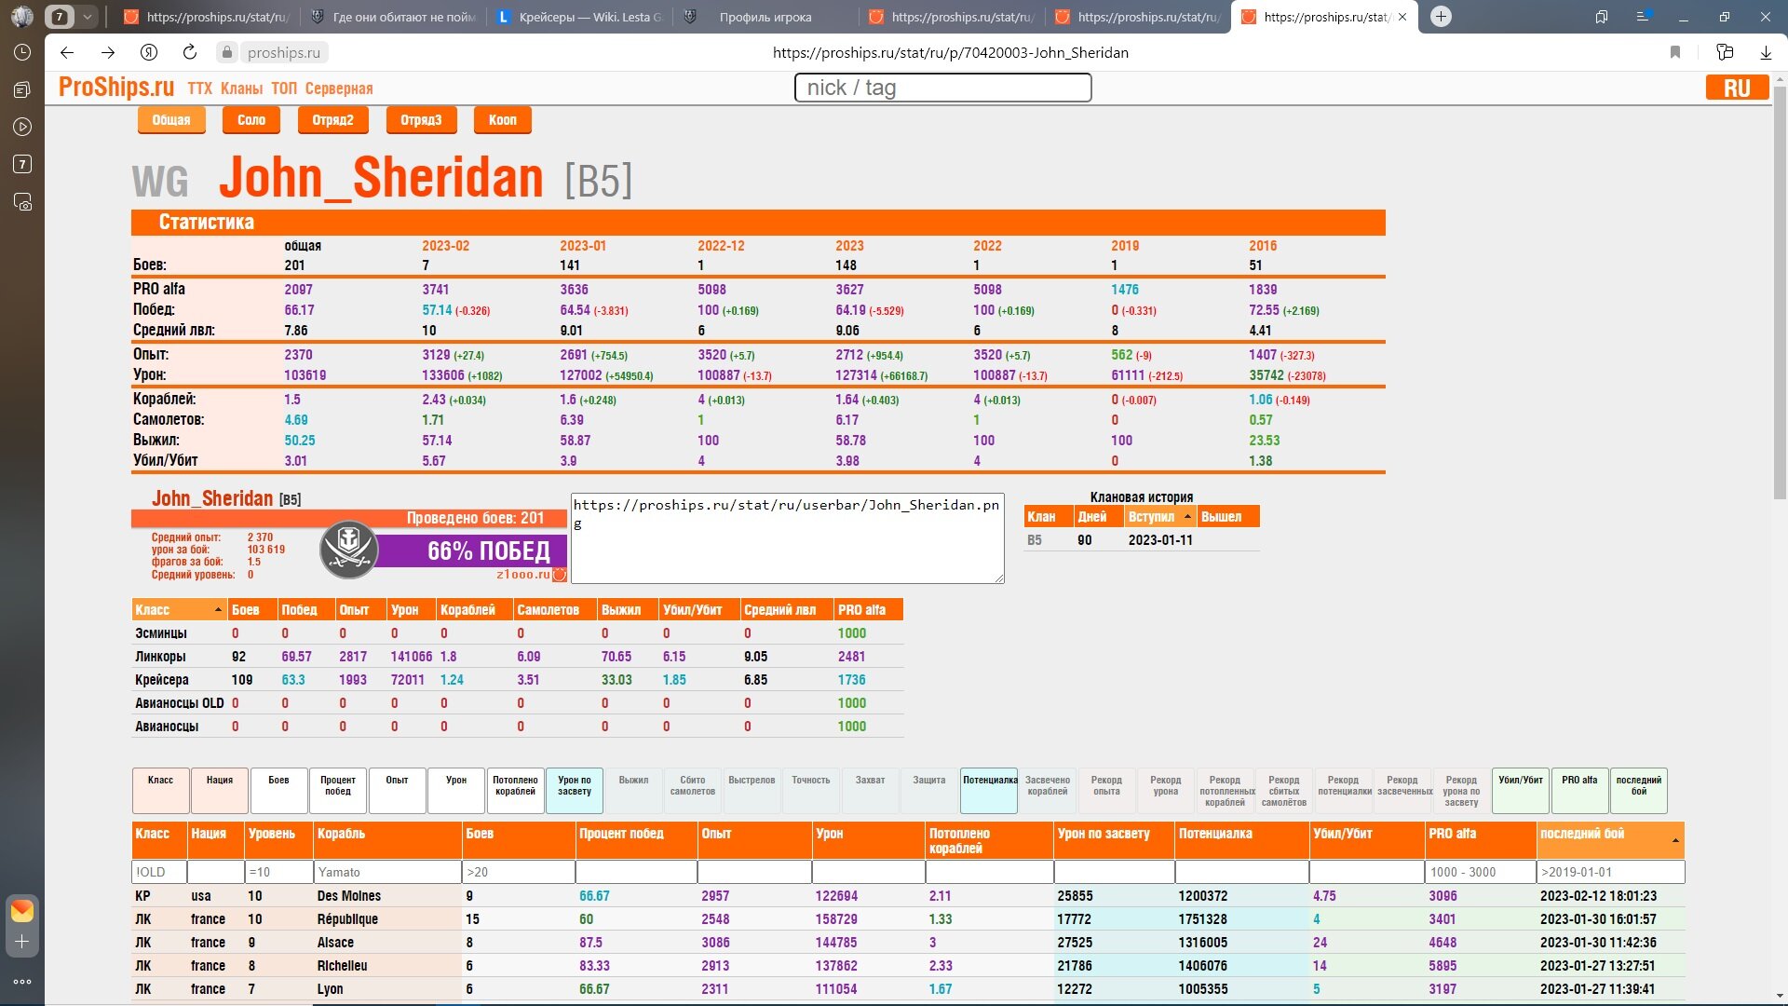Toggle the Нация column button
The height and width of the screenshot is (1006, 1788).
point(220,791)
